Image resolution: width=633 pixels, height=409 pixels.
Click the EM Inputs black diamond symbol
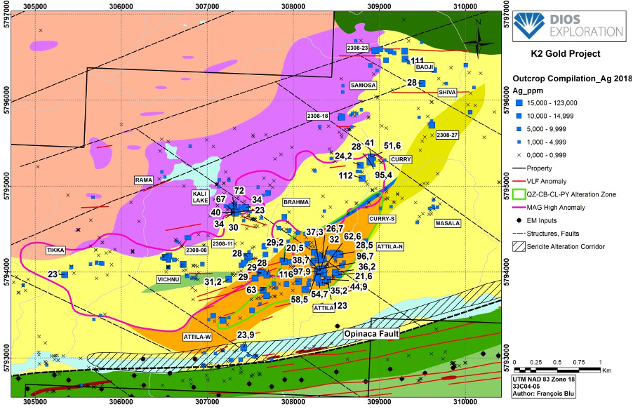point(521,221)
